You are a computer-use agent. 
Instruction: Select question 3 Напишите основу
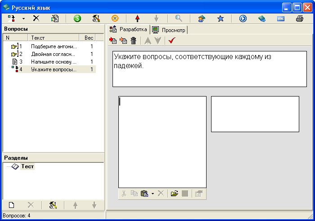[54, 62]
